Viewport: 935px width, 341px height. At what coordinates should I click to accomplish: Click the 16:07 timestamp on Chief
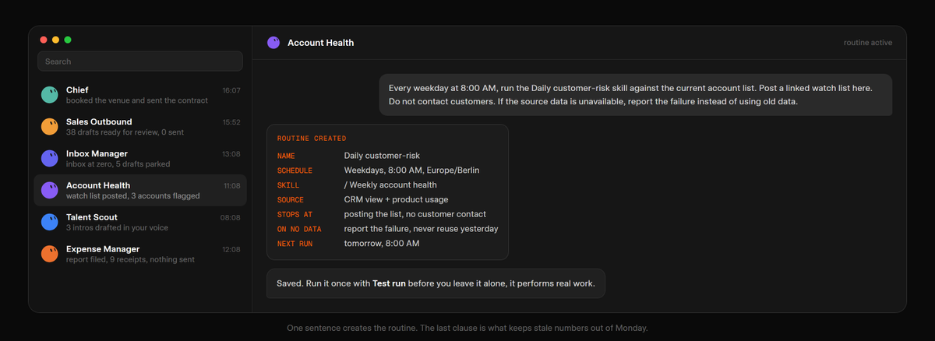point(231,90)
